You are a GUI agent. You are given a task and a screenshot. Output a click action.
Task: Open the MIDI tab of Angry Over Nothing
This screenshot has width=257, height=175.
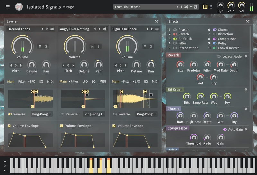(x=103, y=81)
